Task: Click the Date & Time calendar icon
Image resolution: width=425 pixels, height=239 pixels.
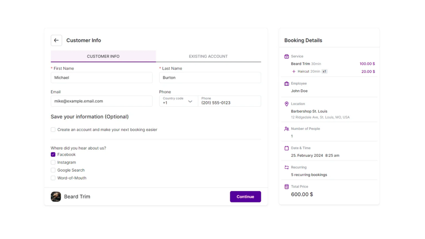Action: click(286, 148)
